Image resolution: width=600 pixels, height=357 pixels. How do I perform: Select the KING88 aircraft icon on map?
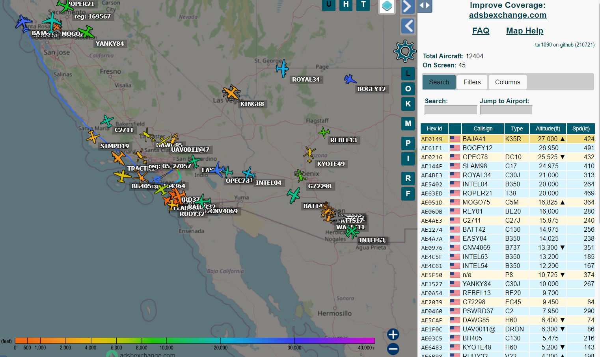231,93
